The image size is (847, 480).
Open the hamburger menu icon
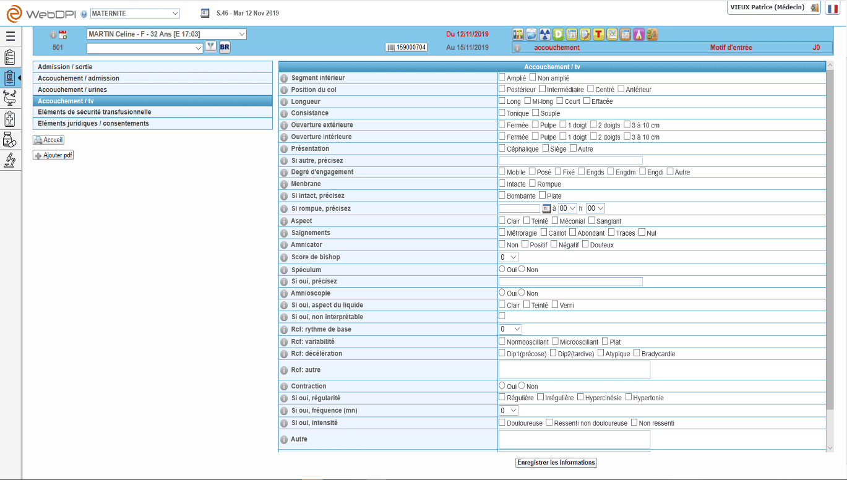(10, 36)
